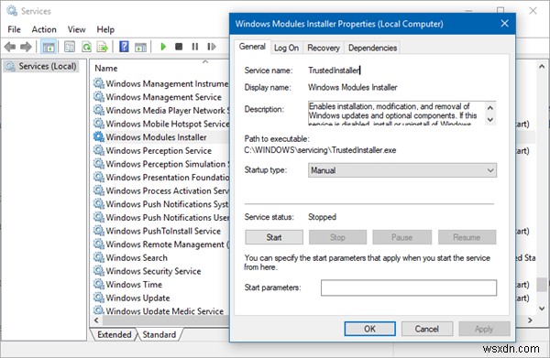The width and height of the screenshot is (550, 358).
Task: Click the Export List toolbar icon
Action: click(x=103, y=47)
